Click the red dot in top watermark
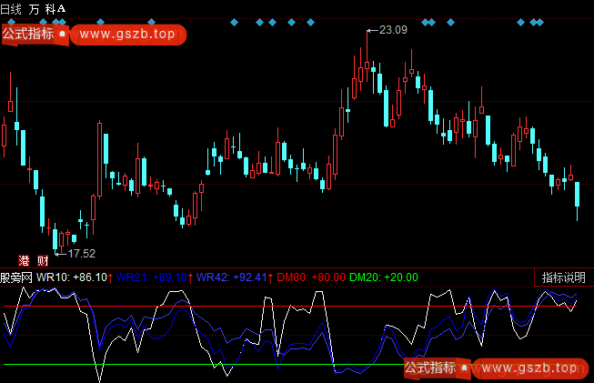 (x=62, y=35)
